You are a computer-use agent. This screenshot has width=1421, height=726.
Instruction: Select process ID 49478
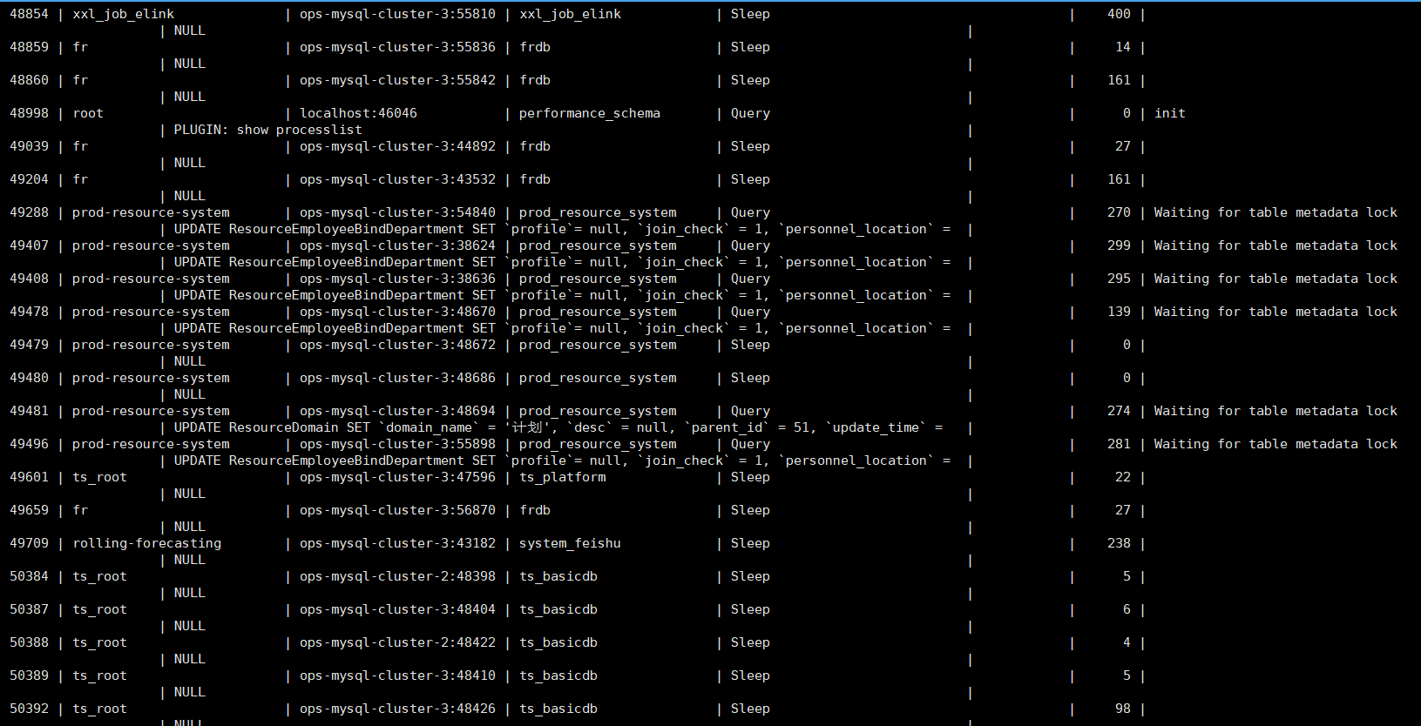(30, 312)
